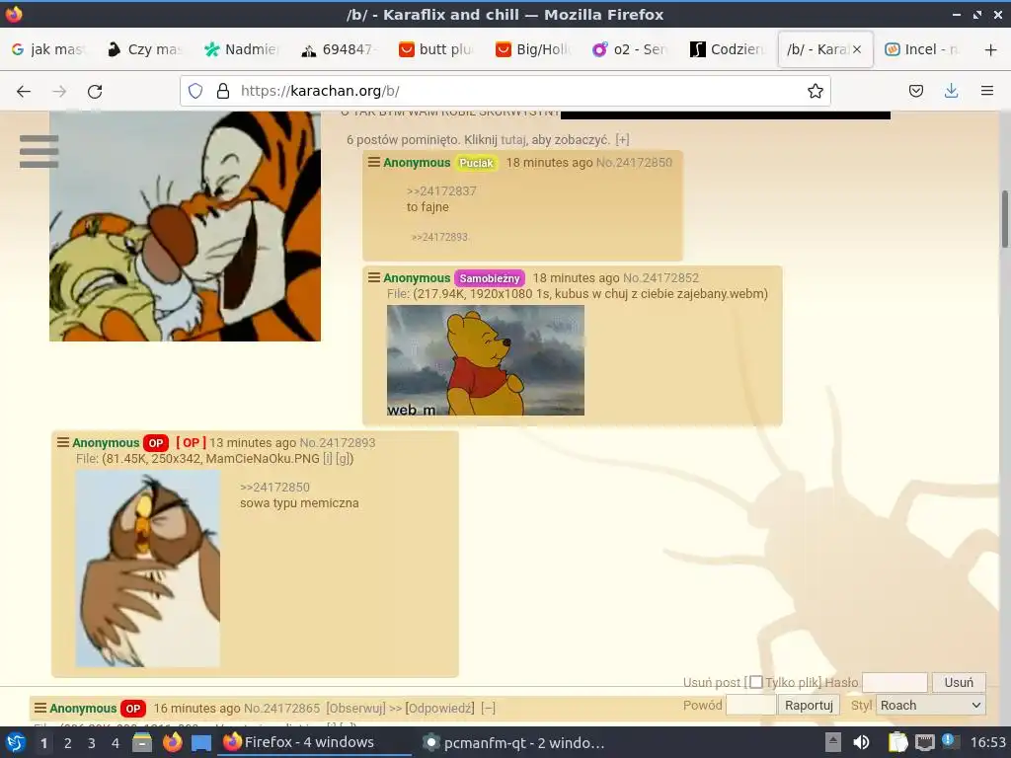Open post number No.24172852 link
The height and width of the screenshot is (758, 1011).
661,277
